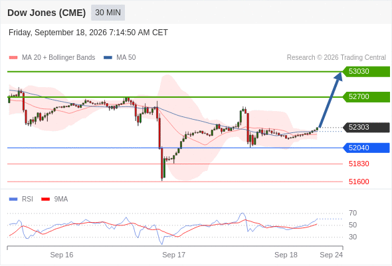Image resolution: width=392 pixels, height=266 pixels.
Task: Click the blue RSI legend swatch
Action: [13, 199]
